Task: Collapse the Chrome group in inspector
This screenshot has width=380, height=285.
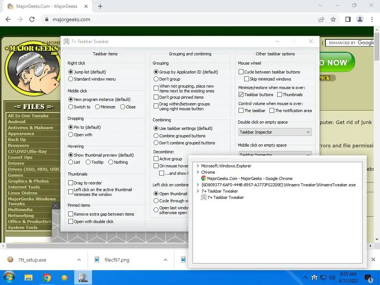Action: 198,172
